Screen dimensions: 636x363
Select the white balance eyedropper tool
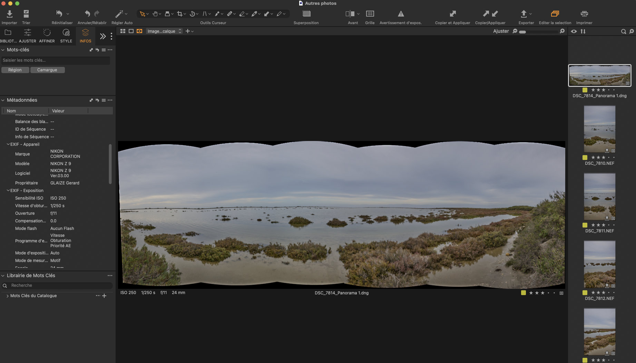(x=254, y=14)
